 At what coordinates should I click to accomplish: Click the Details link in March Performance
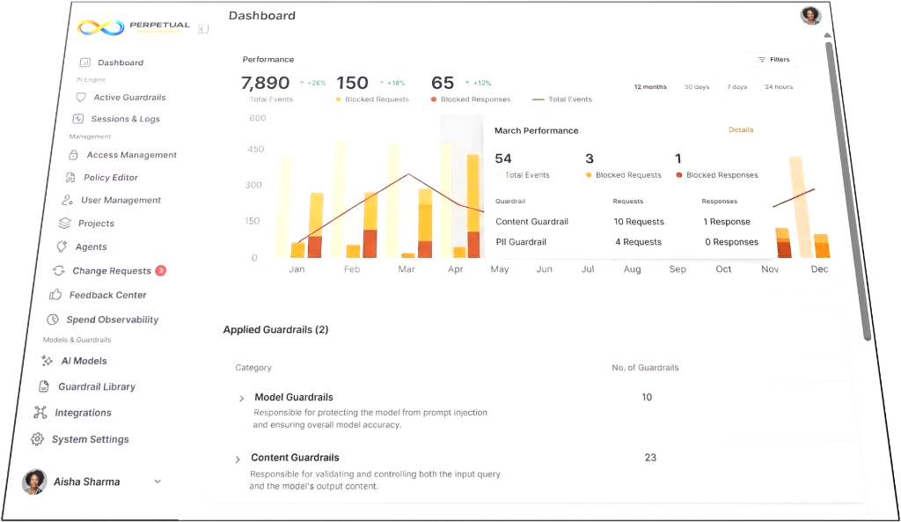[741, 129]
